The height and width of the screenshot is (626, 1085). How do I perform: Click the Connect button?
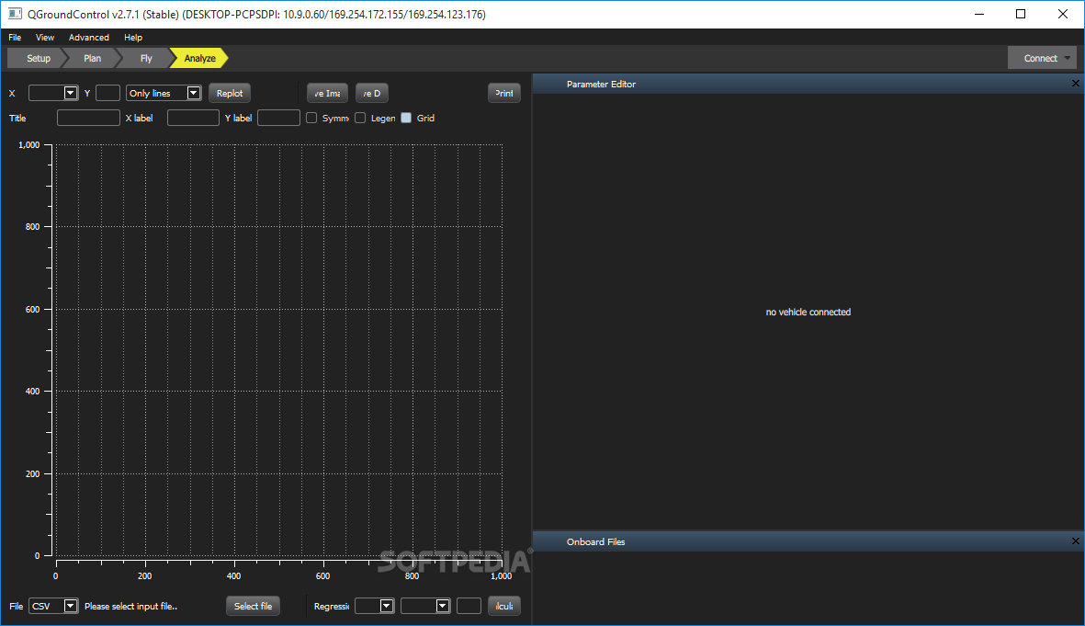[x=1040, y=58]
